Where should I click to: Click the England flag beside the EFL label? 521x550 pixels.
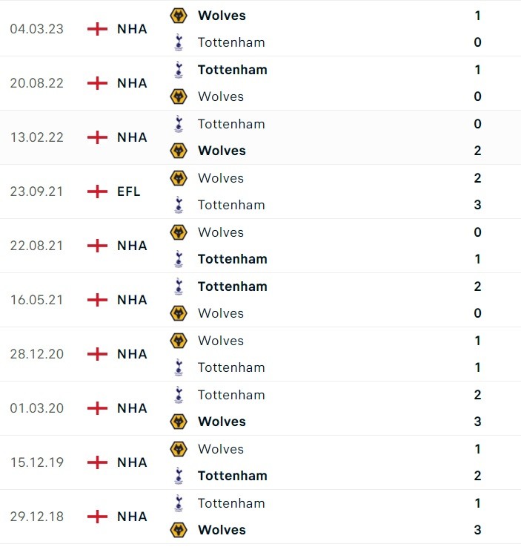97,191
